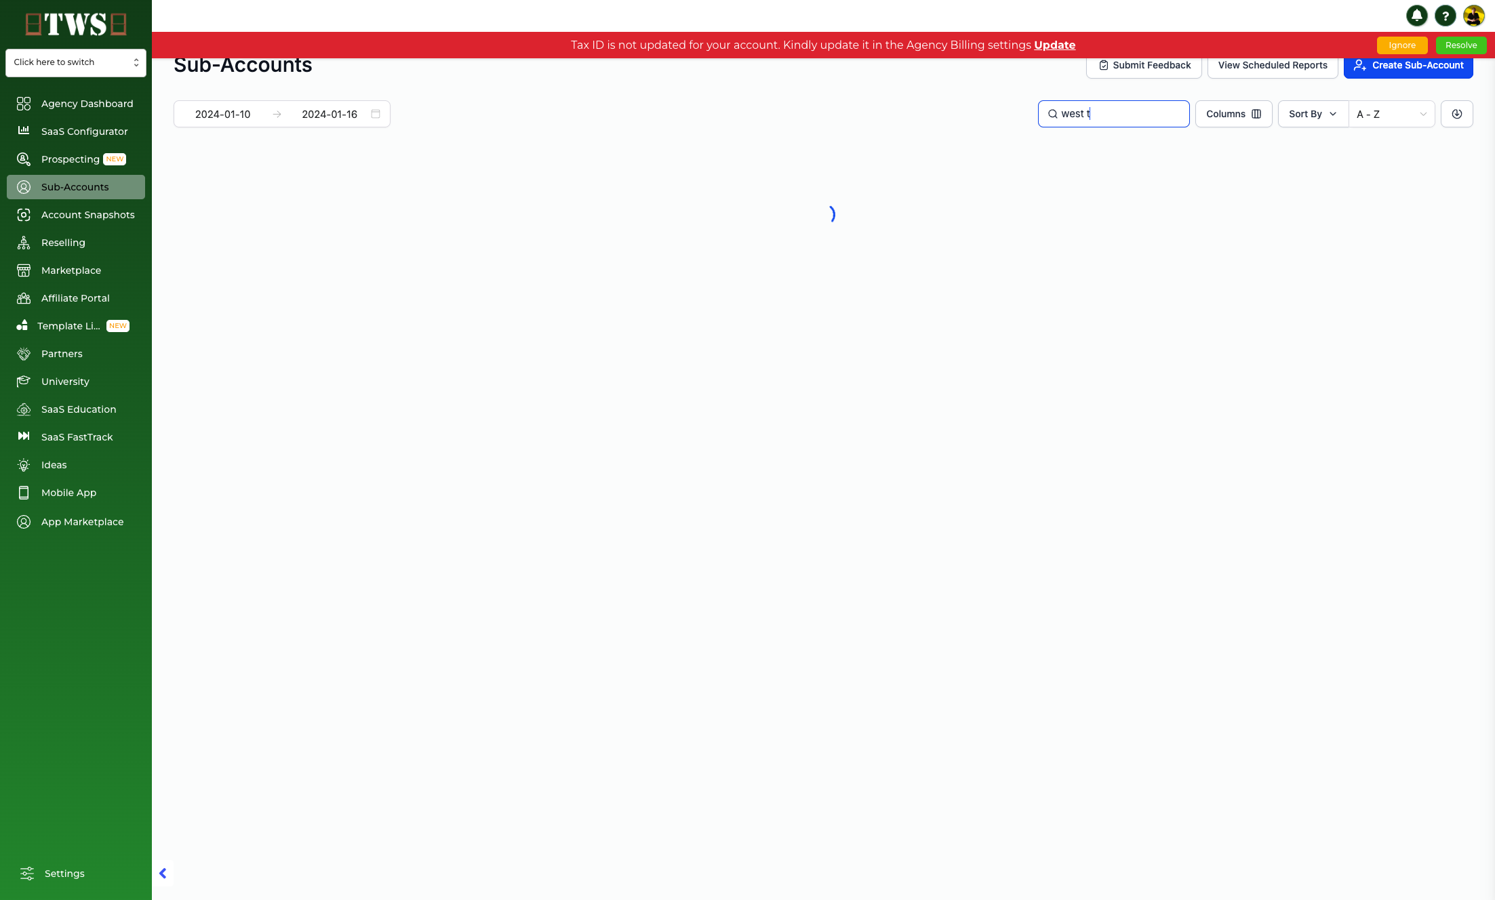The image size is (1495, 900).
Task: Open the A - Z sort order dropdown
Action: 1391,114
